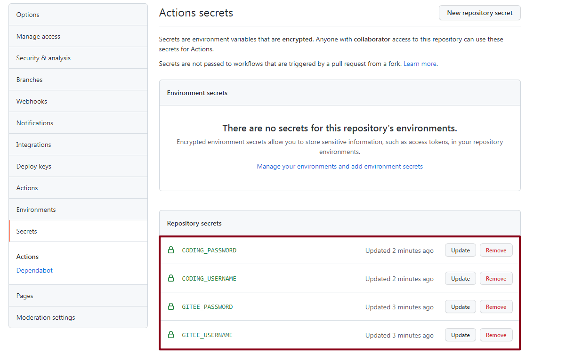This screenshot has width=566, height=355.
Task: Select Security & analysis in sidebar
Action: click(x=43, y=58)
